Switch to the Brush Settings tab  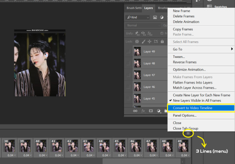coord(134,8)
